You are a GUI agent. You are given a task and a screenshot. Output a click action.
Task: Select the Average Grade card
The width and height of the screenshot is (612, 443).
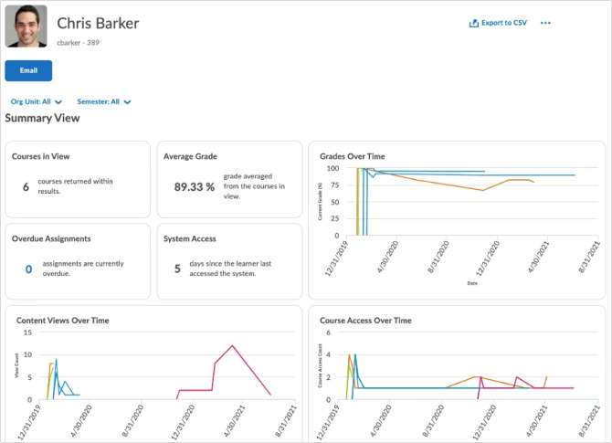click(229, 179)
